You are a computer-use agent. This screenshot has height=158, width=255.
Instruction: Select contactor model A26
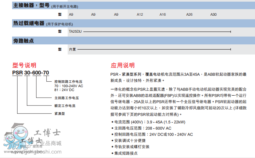(189, 14)
